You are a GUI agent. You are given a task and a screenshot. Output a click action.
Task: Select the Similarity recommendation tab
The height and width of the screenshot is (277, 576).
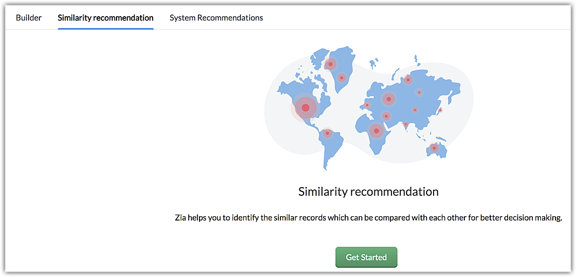pos(106,18)
